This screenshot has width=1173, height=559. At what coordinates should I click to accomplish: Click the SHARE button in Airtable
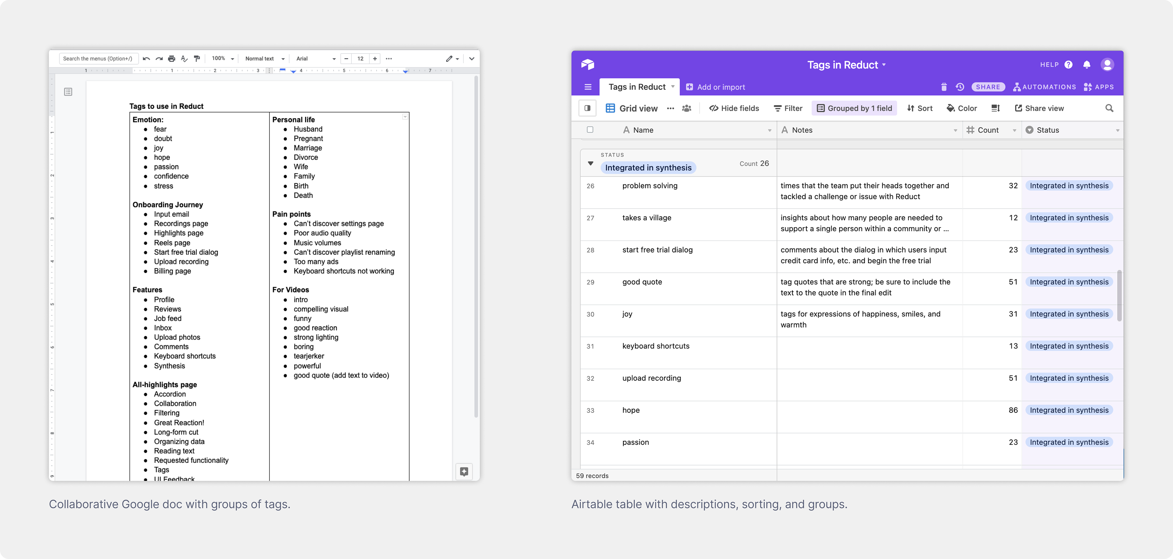988,87
